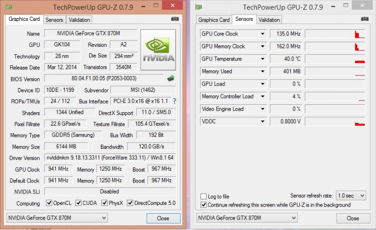Click Close button in the Graphics Card window
The width and height of the screenshot is (376, 230).
(x=163, y=218)
